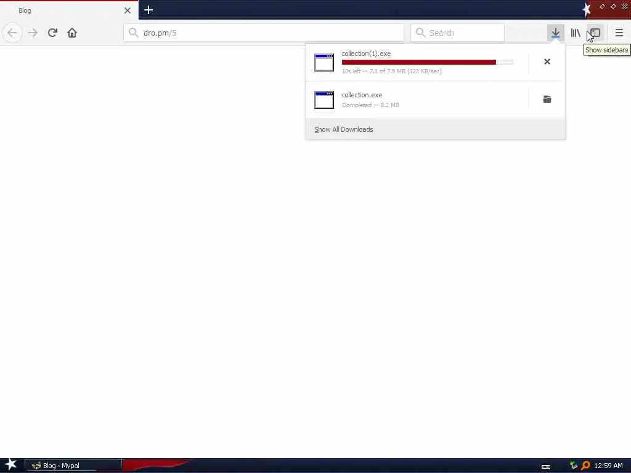This screenshot has height=473, width=631.
Task: Click the star icon in title bar
Action: [587, 9]
